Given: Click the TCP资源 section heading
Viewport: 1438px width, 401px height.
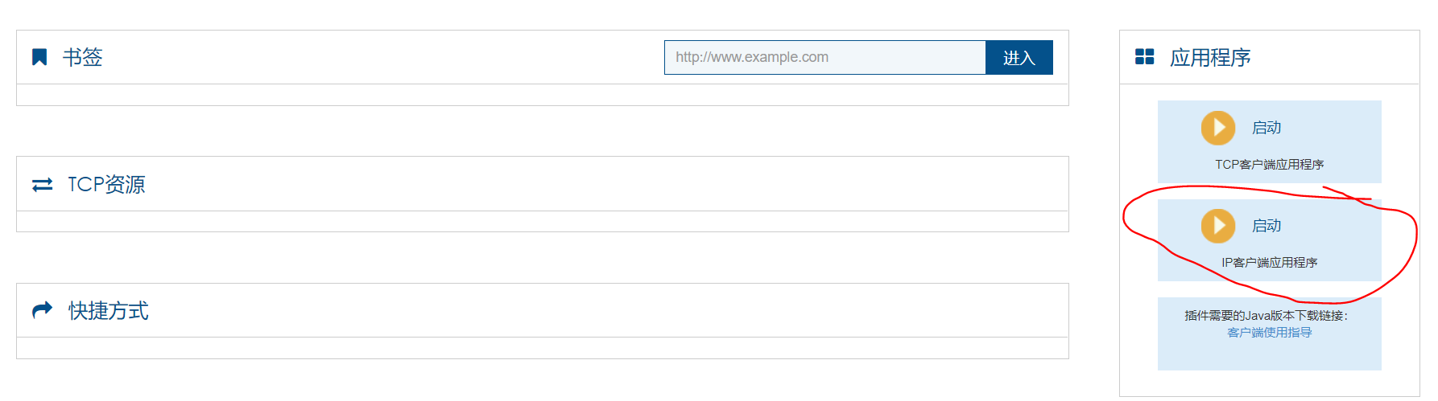Looking at the screenshot, I should [106, 185].
